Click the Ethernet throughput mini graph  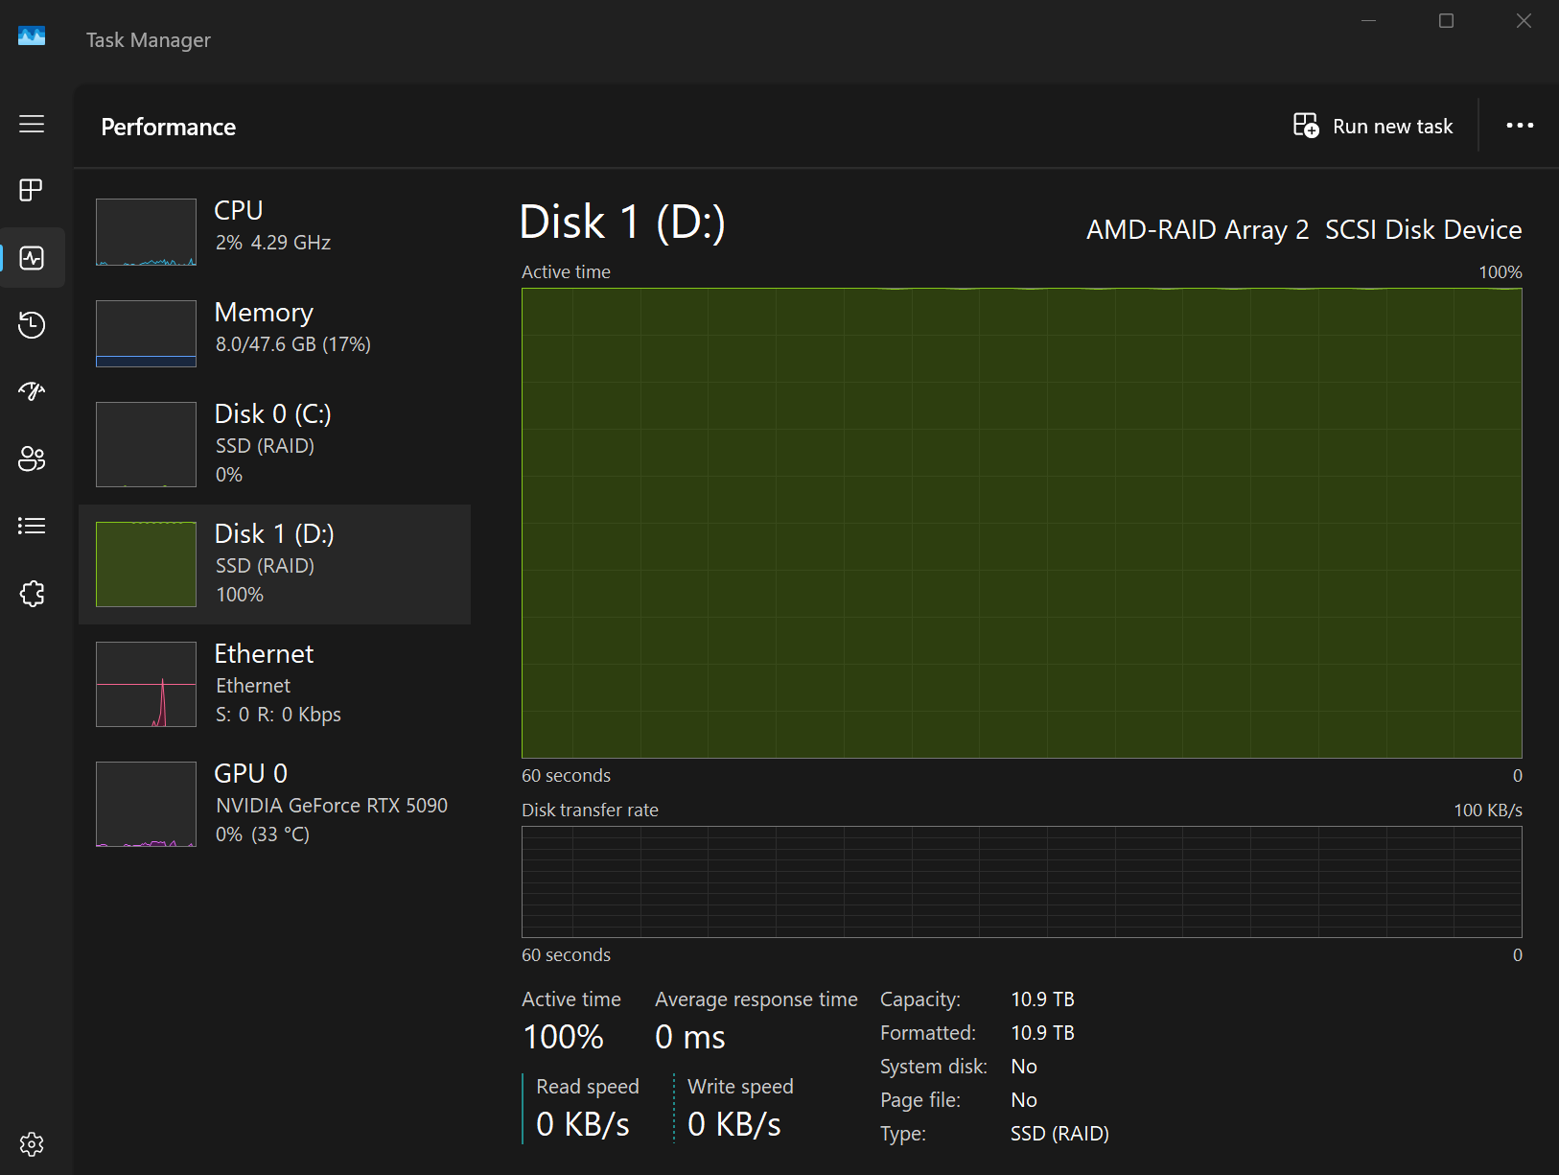click(x=146, y=684)
